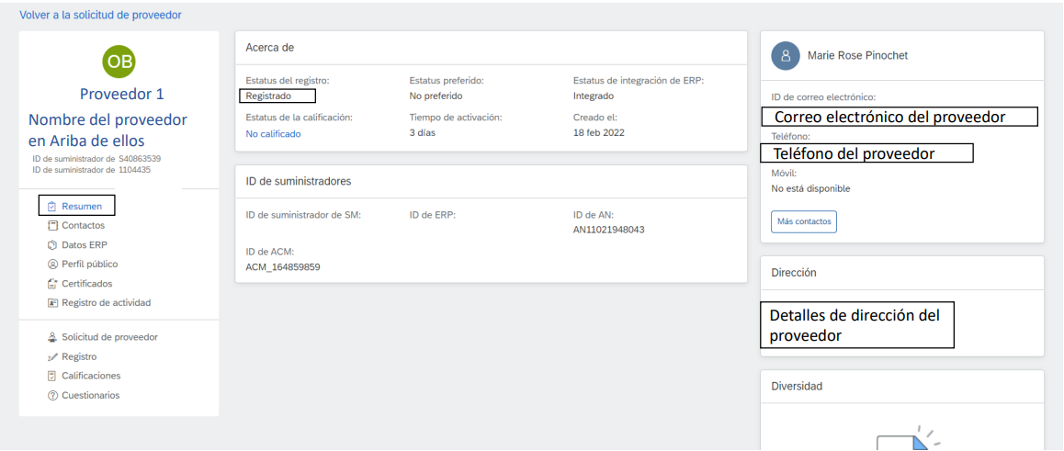The image size is (1064, 451).
Task: Go to Perfil público section
Action: 89,264
